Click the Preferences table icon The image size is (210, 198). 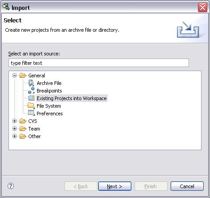(x=31, y=113)
